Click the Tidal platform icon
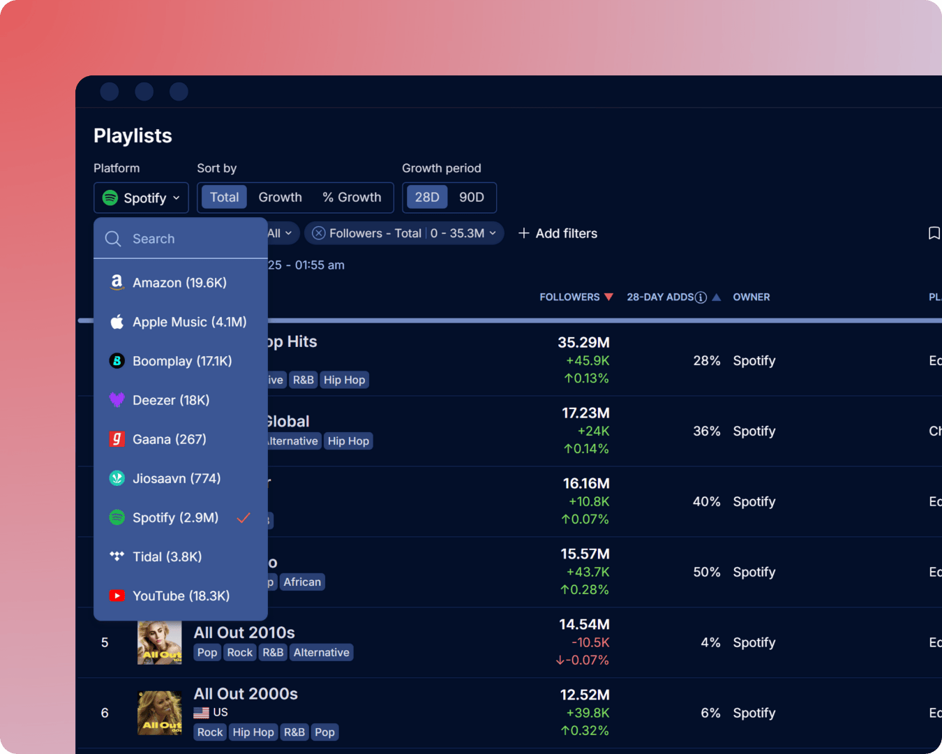This screenshot has width=942, height=754. tap(117, 556)
